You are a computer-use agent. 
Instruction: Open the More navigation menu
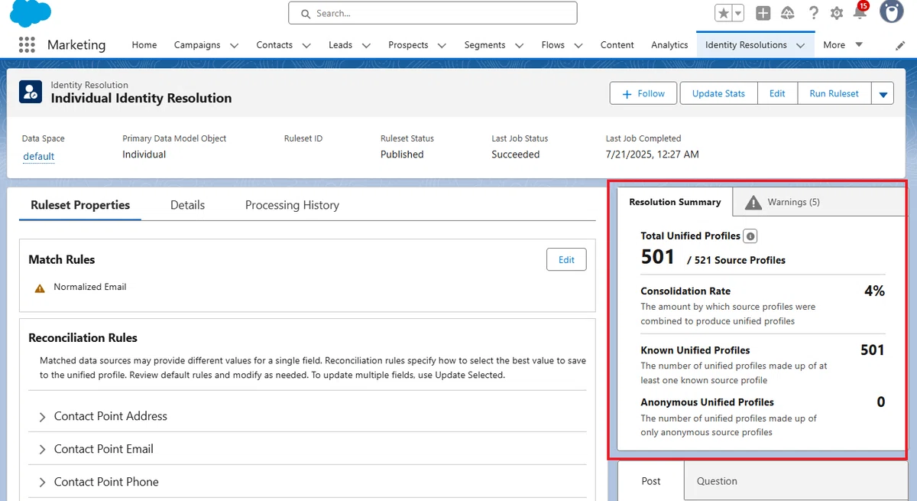click(x=843, y=45)
